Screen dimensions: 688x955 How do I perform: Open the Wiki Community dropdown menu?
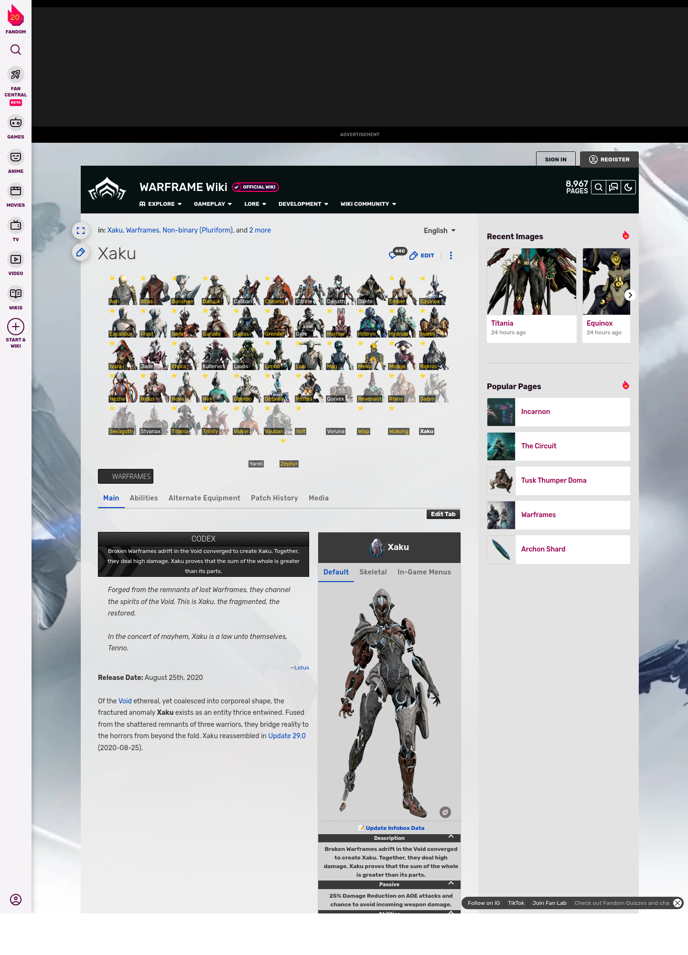click(368, 204)
